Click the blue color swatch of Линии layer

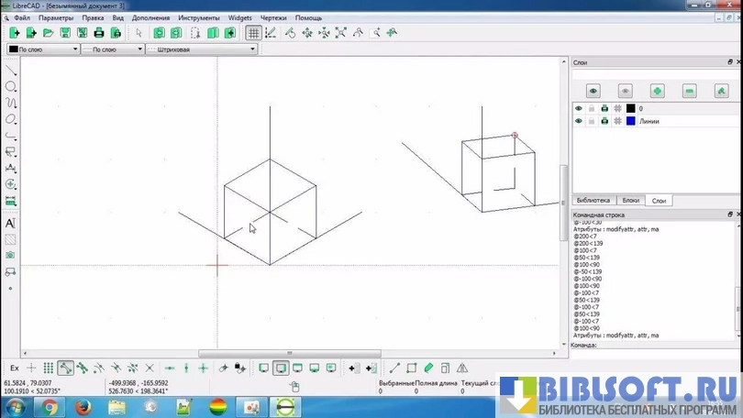pos(631,121)
